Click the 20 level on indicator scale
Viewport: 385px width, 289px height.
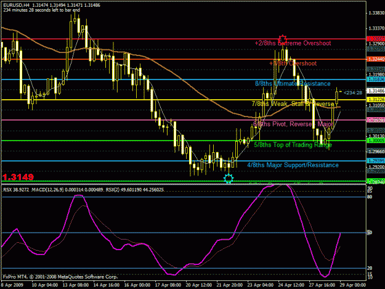click(370, 268)
